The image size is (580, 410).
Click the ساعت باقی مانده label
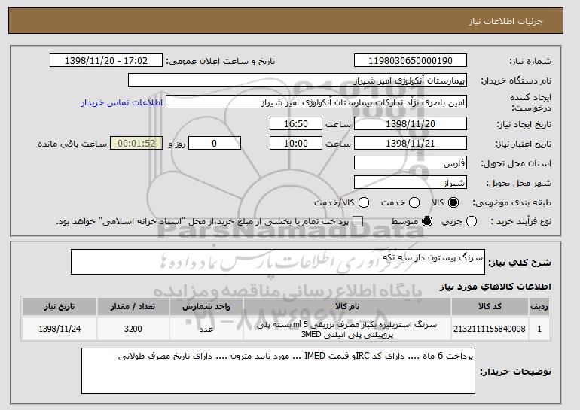tap(72, 144)
